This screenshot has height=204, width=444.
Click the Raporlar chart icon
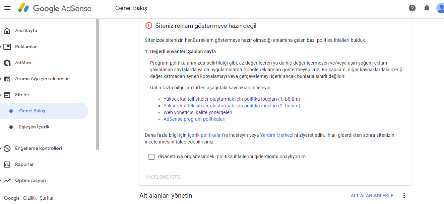pos(7,165)
